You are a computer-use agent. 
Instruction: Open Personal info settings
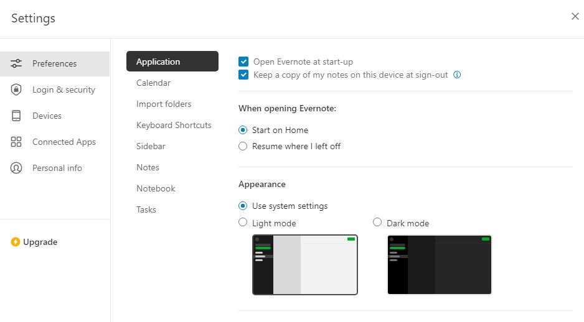click(55, 168)
